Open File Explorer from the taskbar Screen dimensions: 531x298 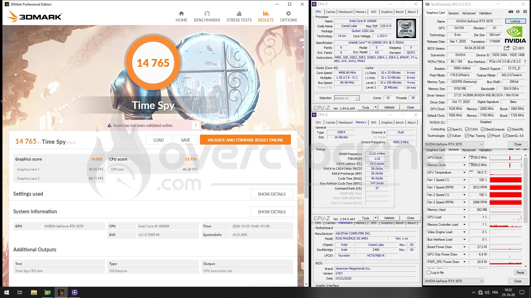34,292
